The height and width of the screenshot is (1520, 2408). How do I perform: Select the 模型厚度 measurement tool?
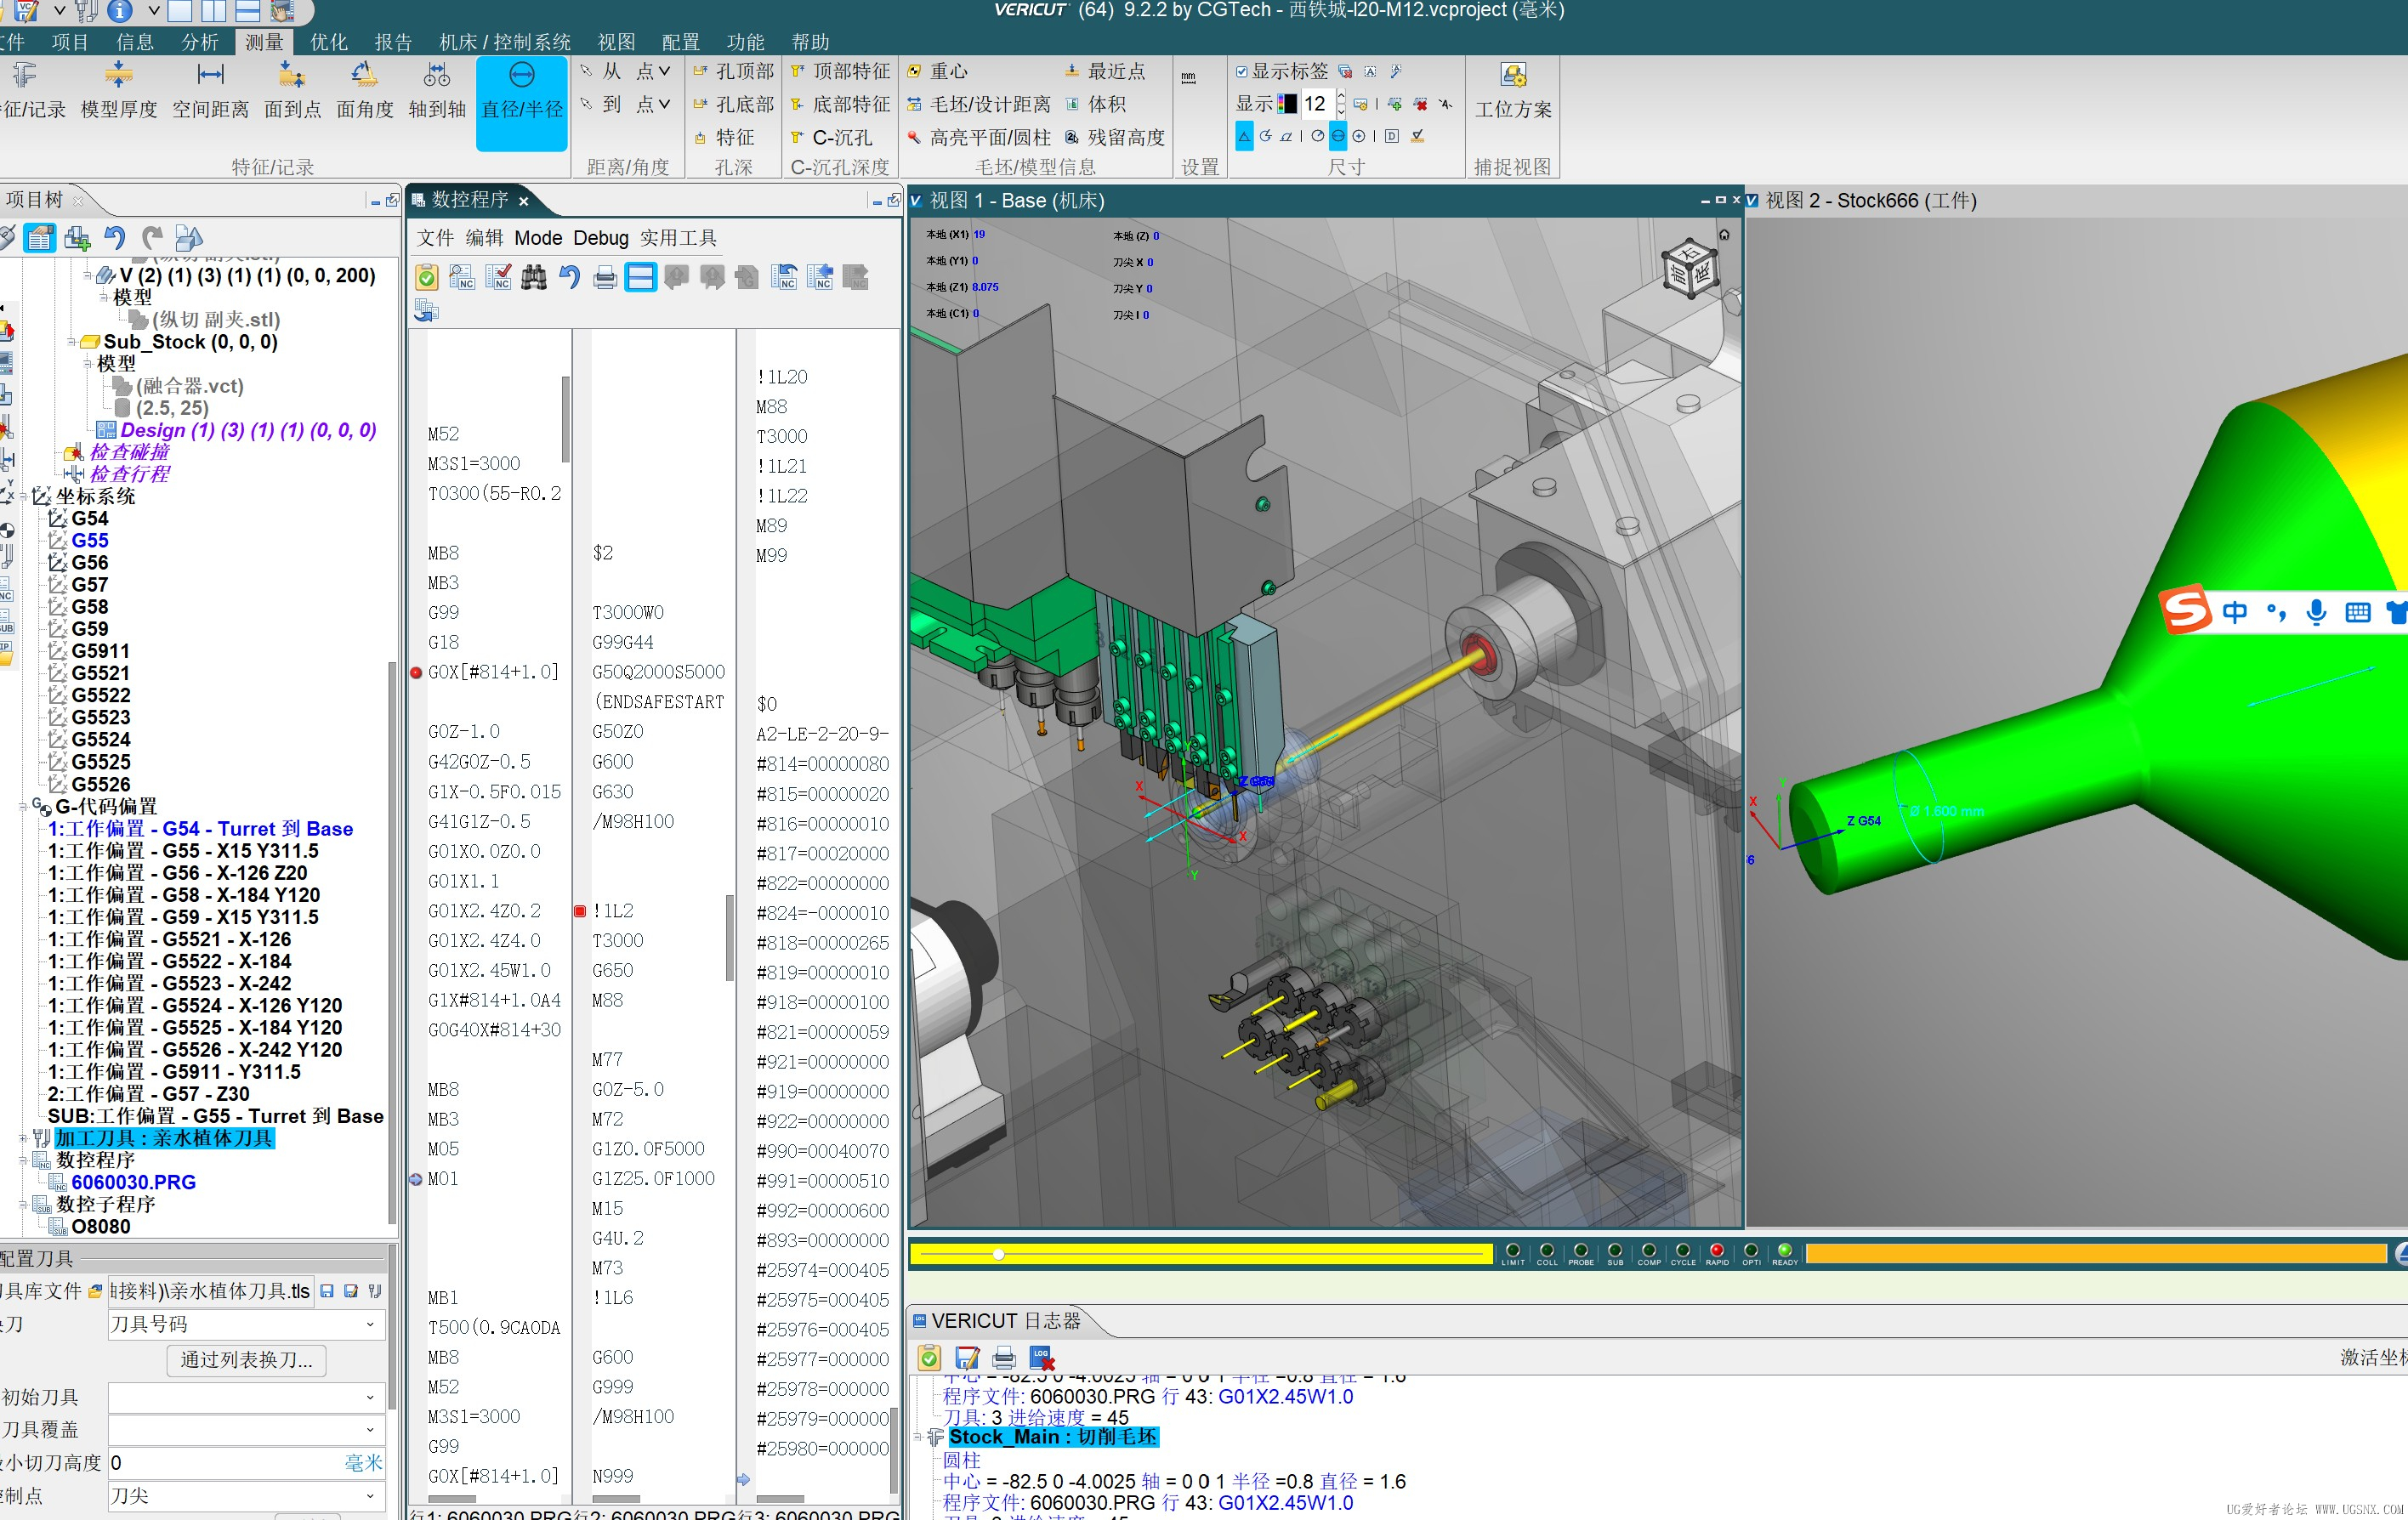click(118, 90)
